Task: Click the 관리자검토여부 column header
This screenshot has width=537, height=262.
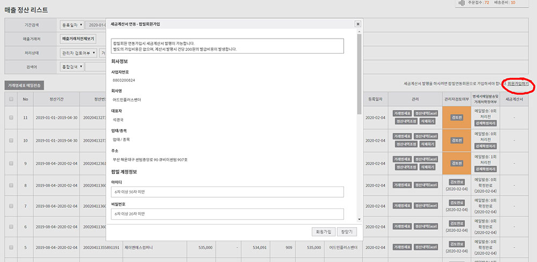Action: pos(456,99)
